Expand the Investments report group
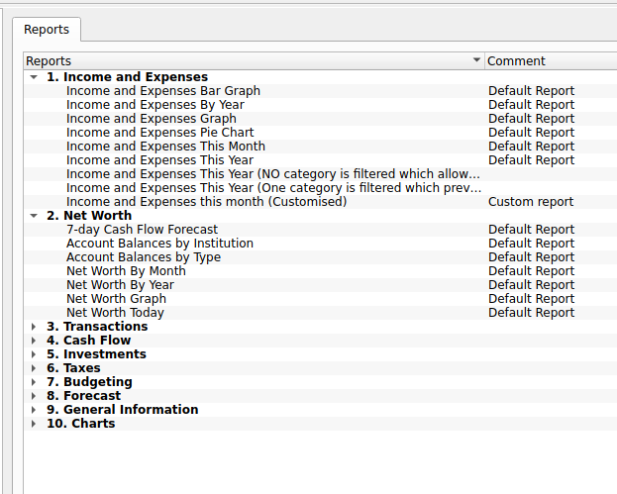The image size is (617, 494). 34,354
